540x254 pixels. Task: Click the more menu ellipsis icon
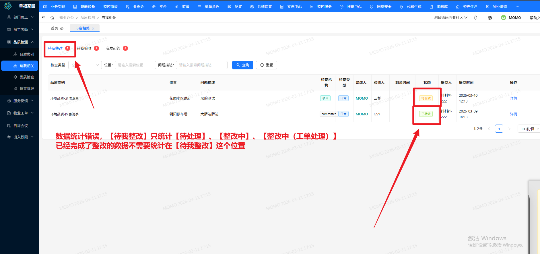coord(517,7)
